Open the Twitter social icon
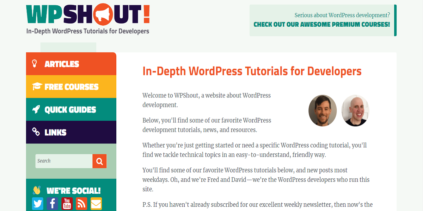 pyautogui.click(x=38, y=204)
